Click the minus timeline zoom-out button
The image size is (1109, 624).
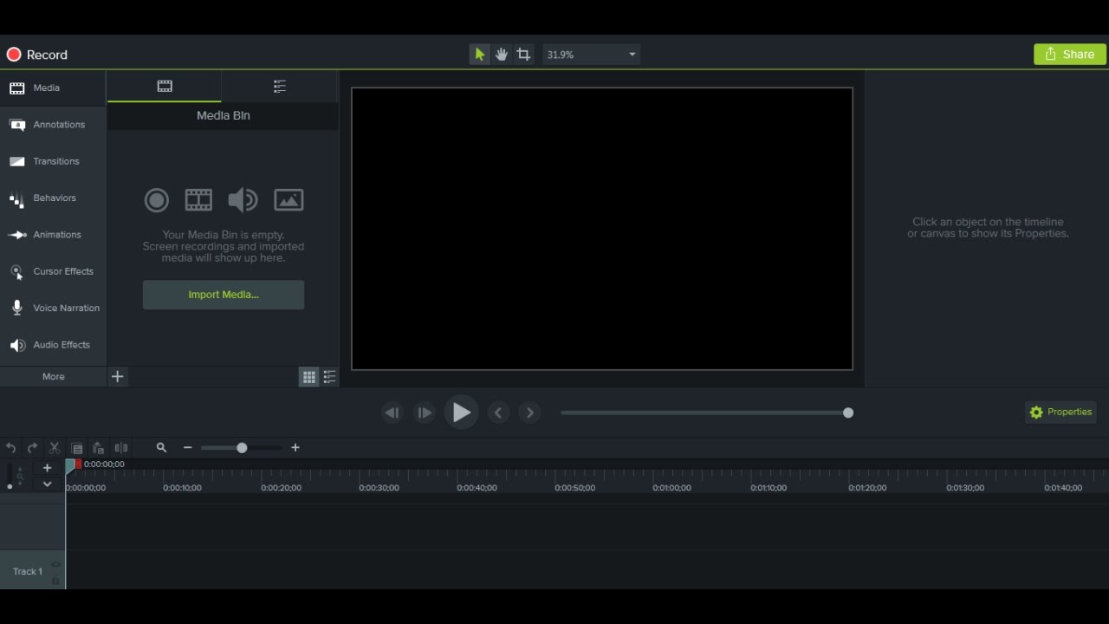click(x=187, y=448)
